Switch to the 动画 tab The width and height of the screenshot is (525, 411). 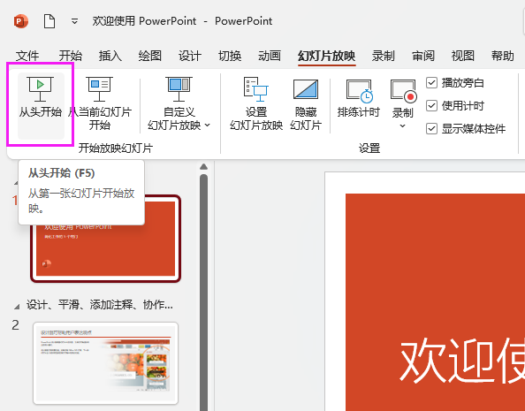pos(270,56)
